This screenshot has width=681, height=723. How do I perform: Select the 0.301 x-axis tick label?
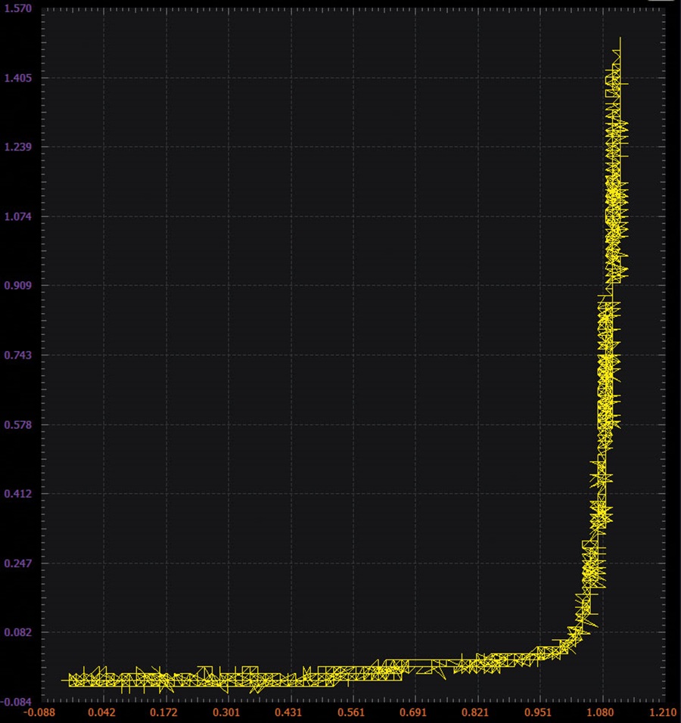coord(226,713)
